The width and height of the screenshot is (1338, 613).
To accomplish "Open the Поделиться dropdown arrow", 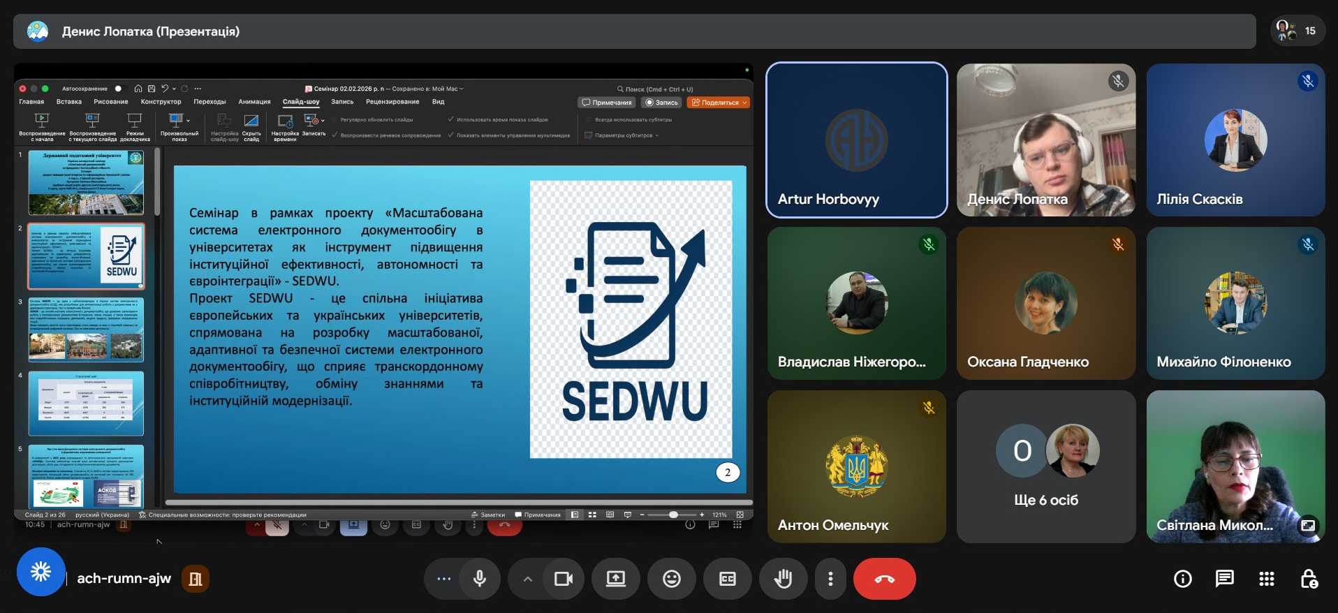I will tap(744, 103).
